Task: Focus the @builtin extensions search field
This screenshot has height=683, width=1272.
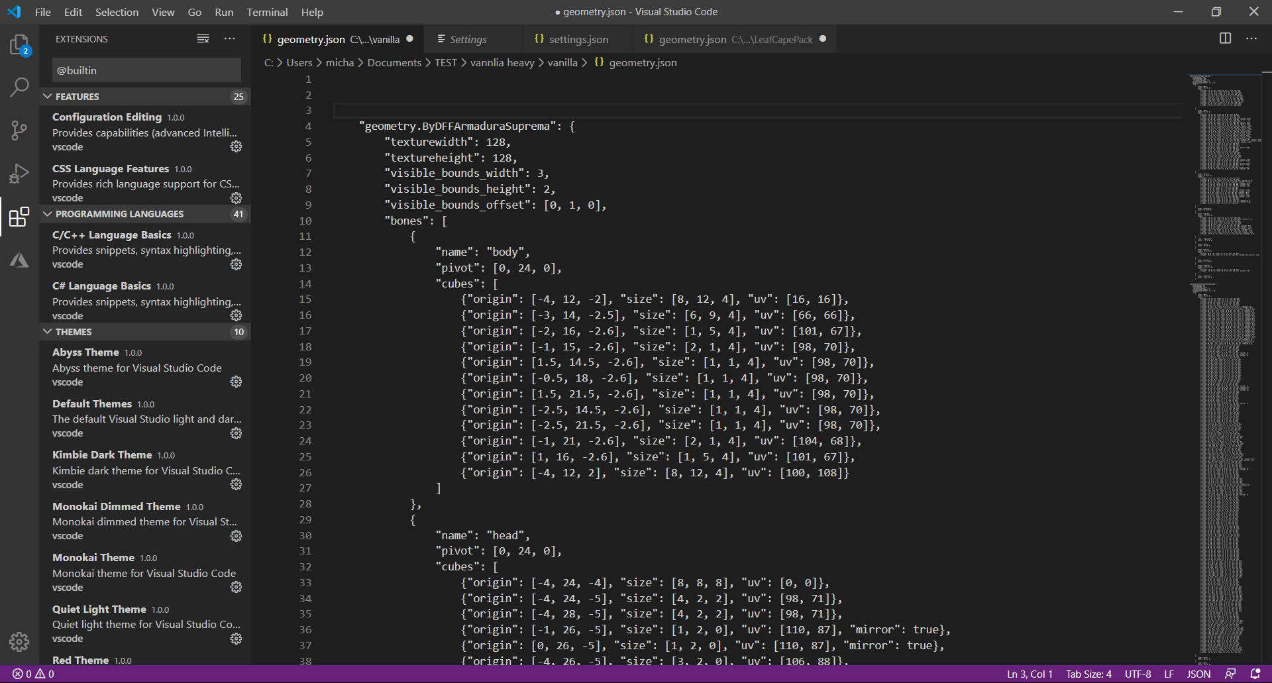Action: pyautogui.click(x=146, y=70)
